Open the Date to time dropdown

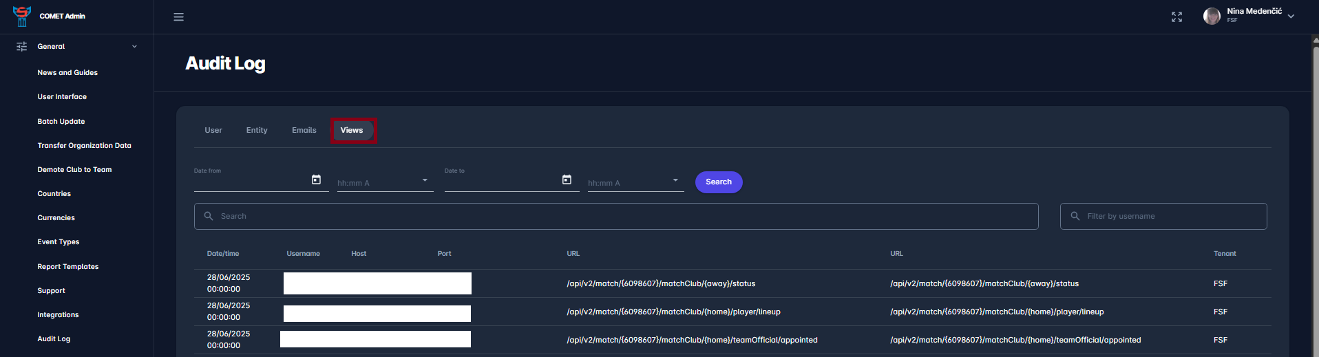pos(675,180)
